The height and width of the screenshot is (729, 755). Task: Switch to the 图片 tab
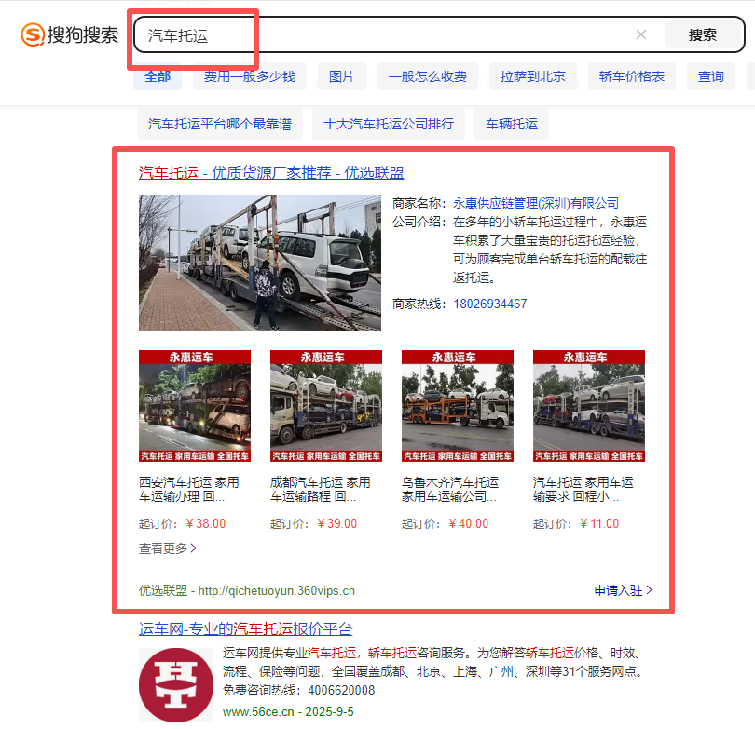[342, 76]
